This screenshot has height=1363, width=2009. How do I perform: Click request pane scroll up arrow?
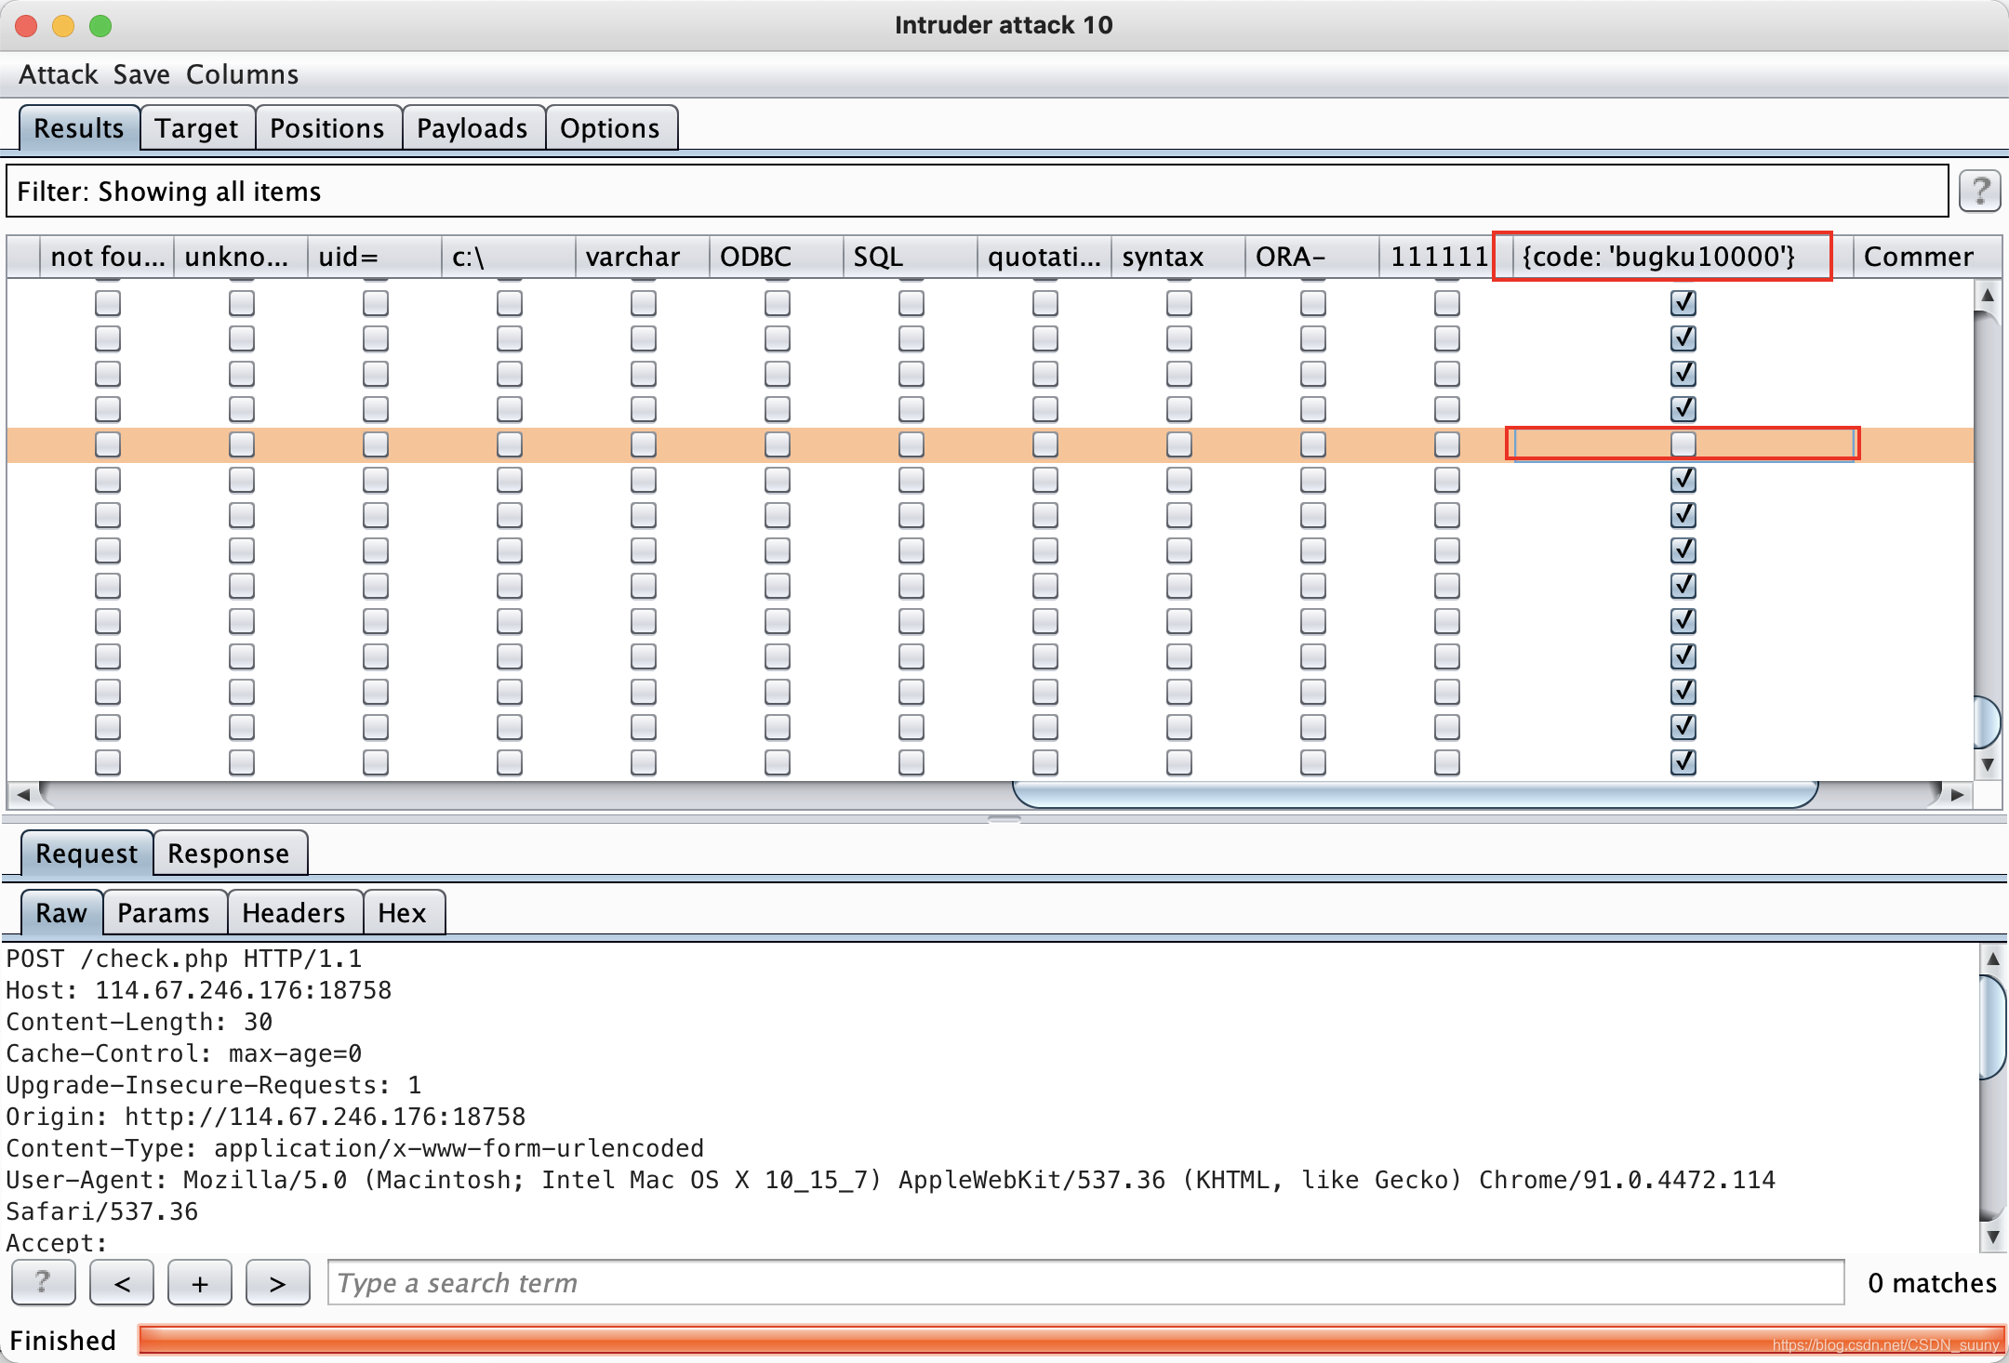click(1992, 959)
